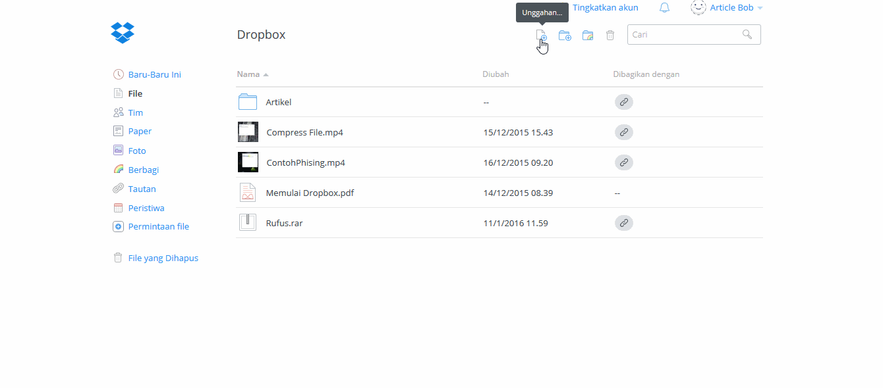Image resolution: width=883 pixels, height=388 pixels.
Task: Select the Rufus.rar file name
Action: click(x=284, y=223)
